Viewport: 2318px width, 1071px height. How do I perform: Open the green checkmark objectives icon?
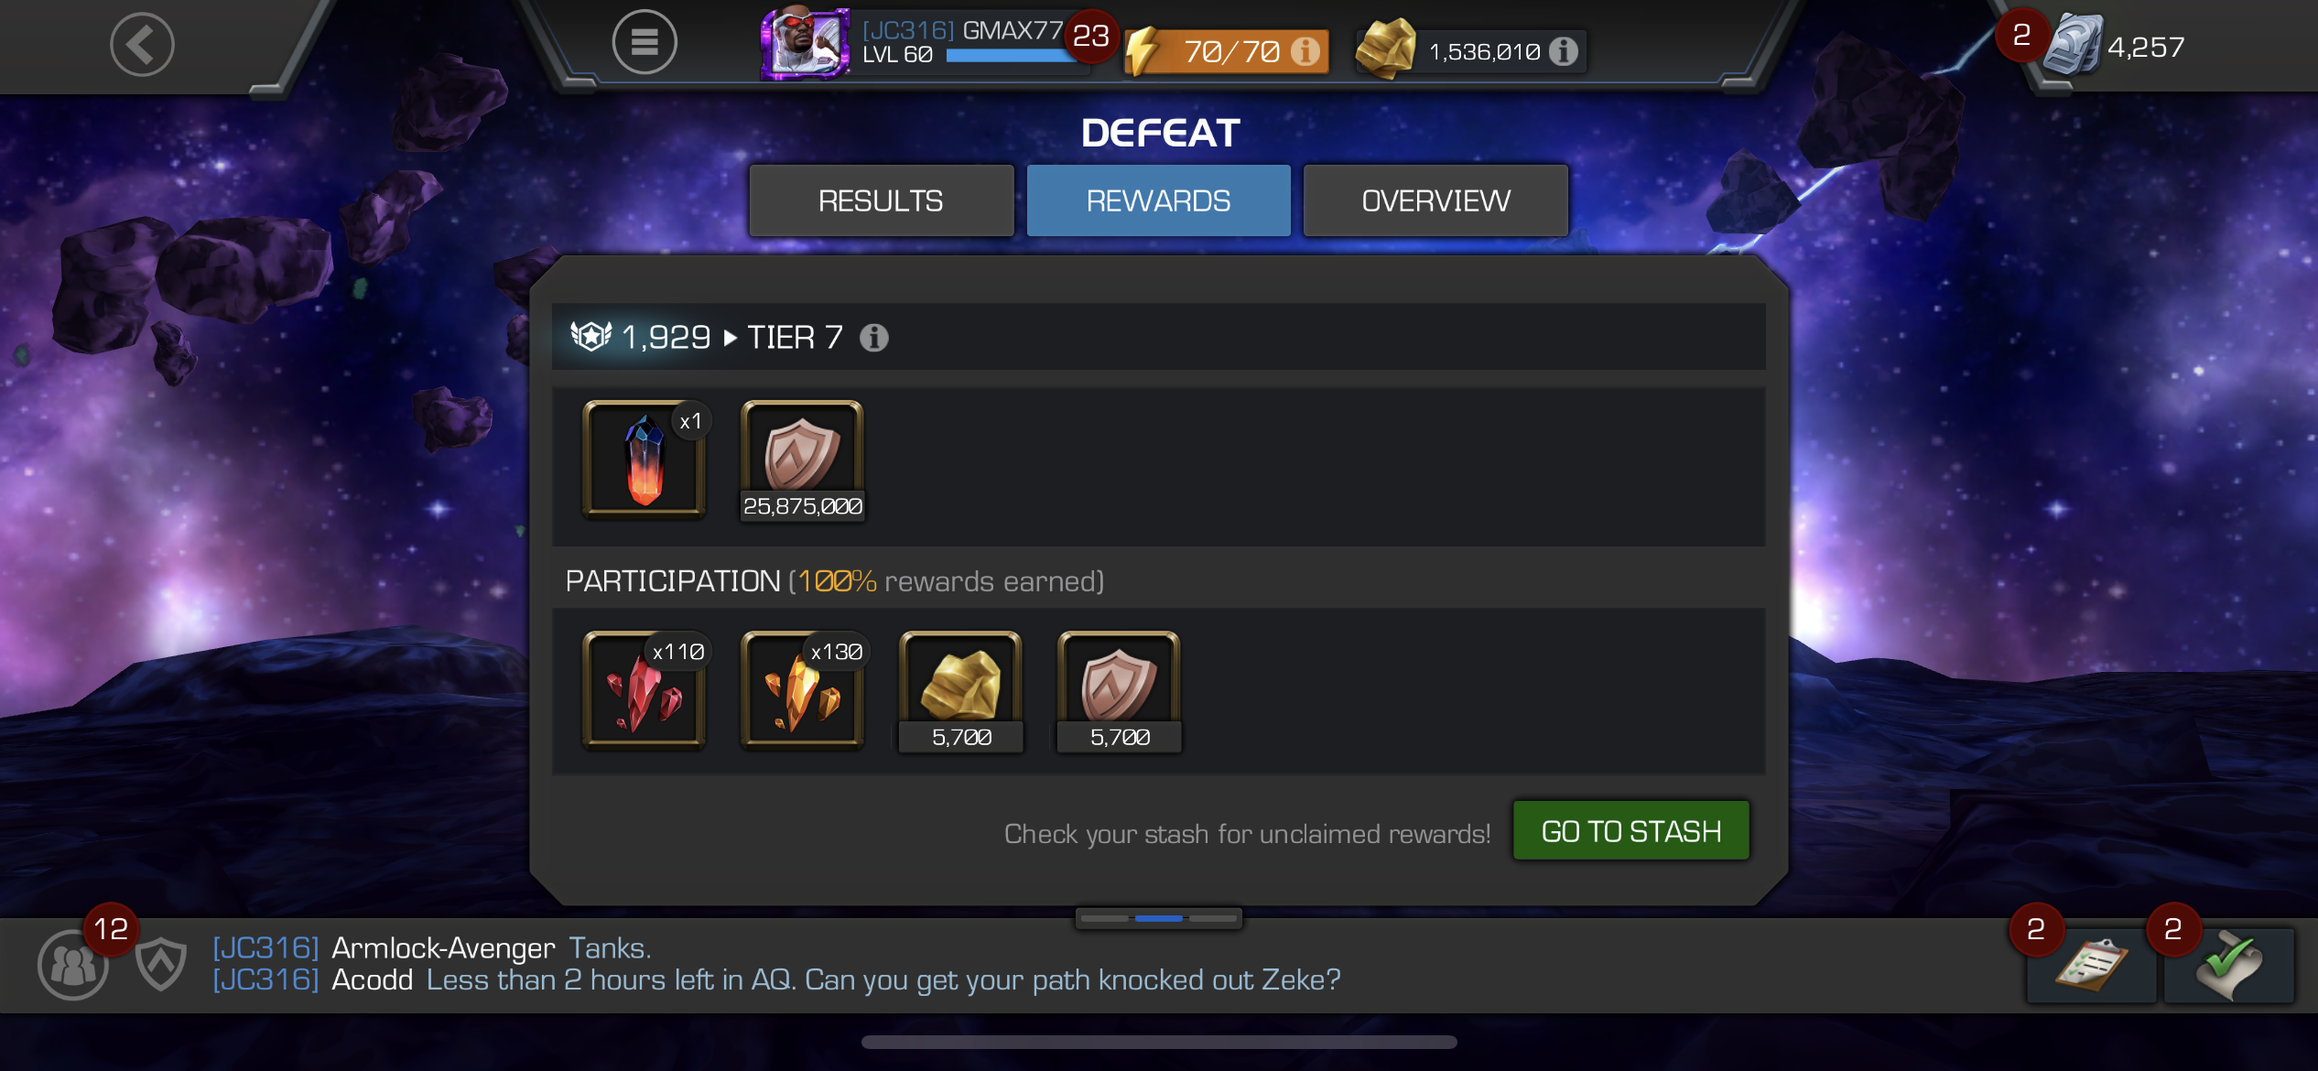coord(2229,966)
